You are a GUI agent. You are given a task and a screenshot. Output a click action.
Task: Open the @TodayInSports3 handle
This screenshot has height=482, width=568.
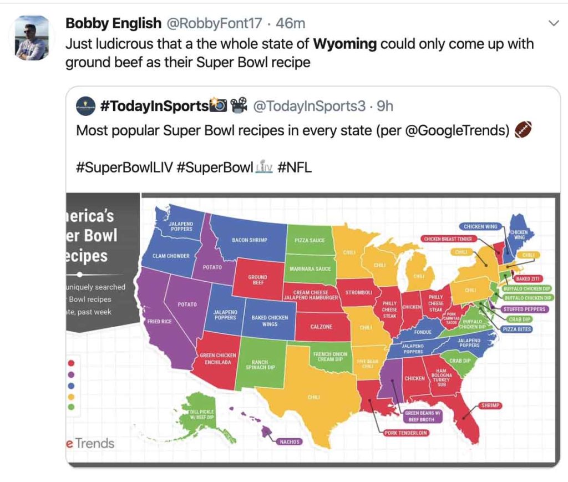tap(309, 106)
